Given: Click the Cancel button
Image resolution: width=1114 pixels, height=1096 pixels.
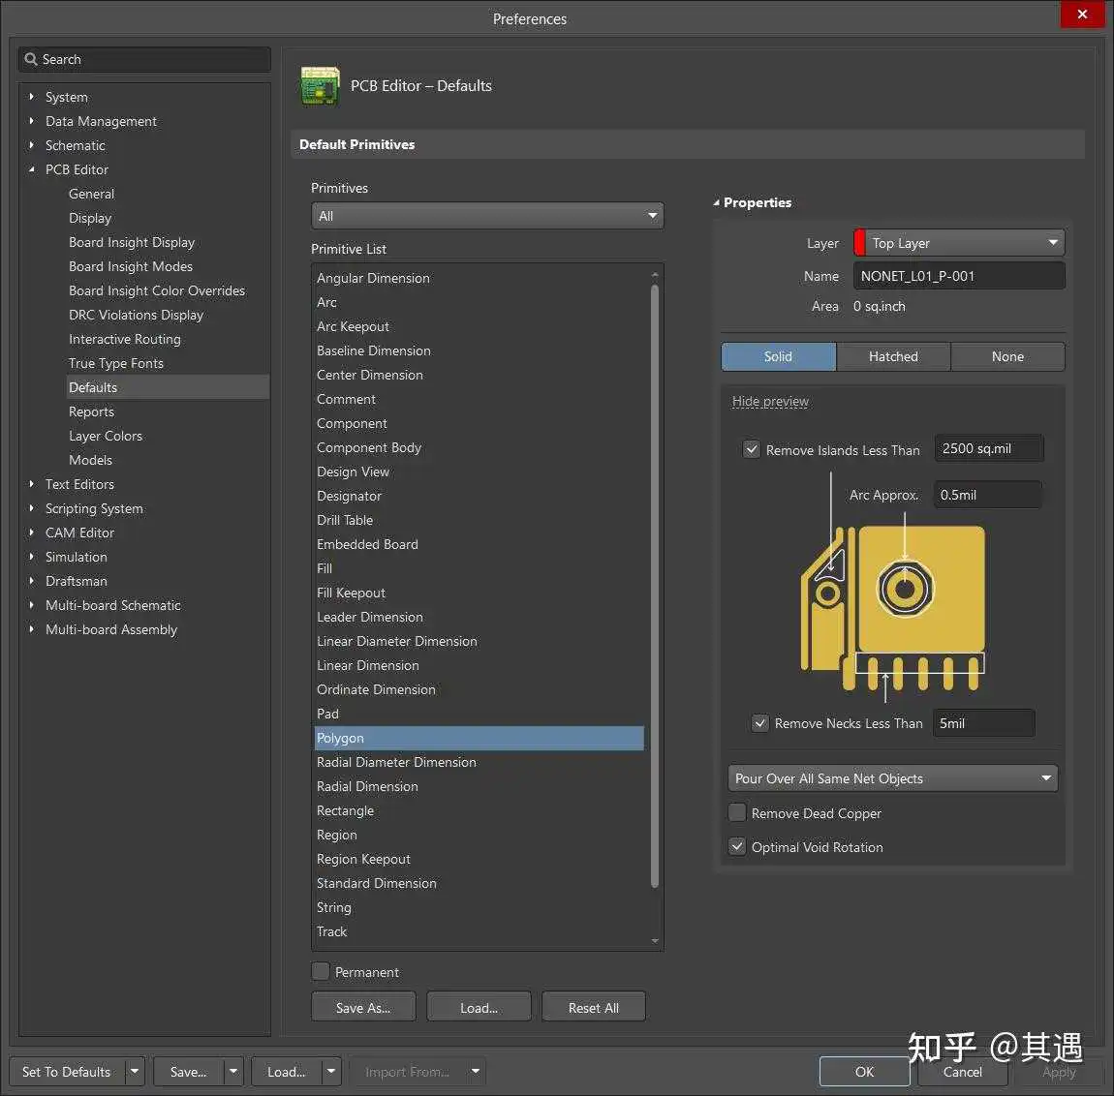Looking at the screenshot, I should pos(962,1071).
